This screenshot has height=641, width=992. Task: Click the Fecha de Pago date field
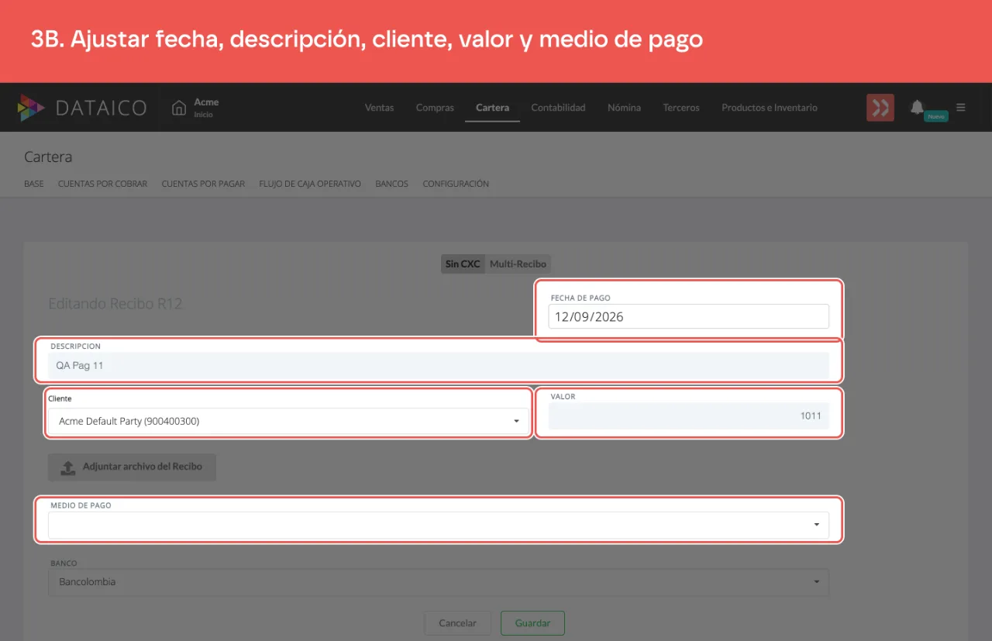(x=688, y=316)
